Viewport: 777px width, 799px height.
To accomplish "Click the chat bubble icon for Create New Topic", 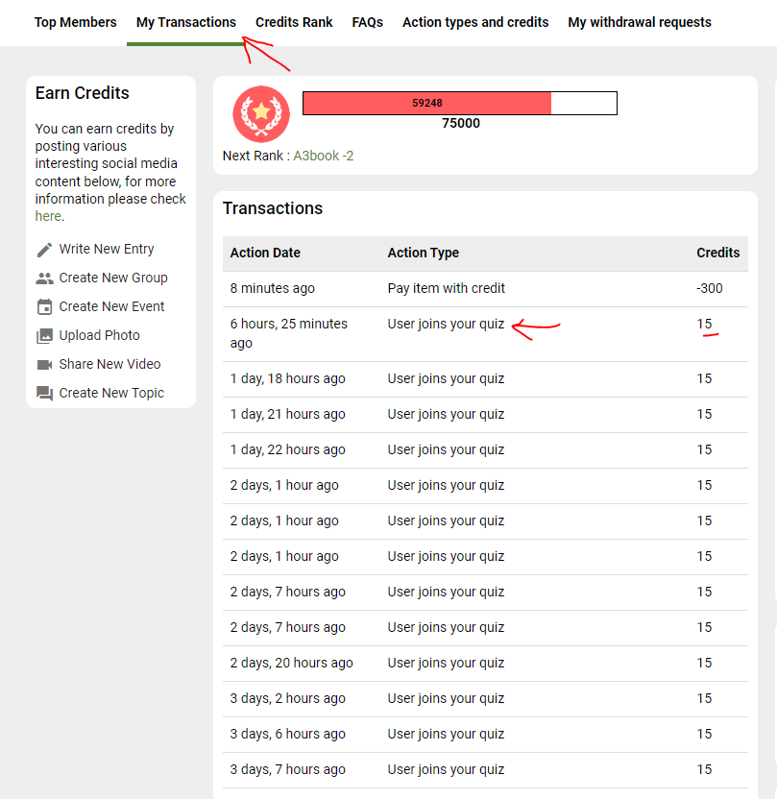I will coord(44,394).
